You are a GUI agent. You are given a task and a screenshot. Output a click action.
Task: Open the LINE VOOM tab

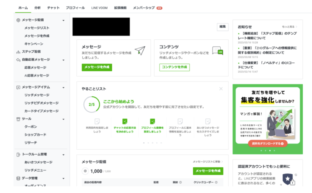[99, 8]
